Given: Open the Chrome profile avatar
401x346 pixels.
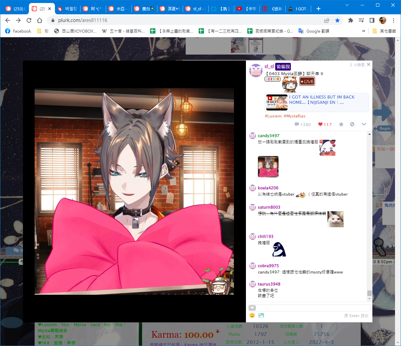Looking at the screenshot, I should [383, 20].
